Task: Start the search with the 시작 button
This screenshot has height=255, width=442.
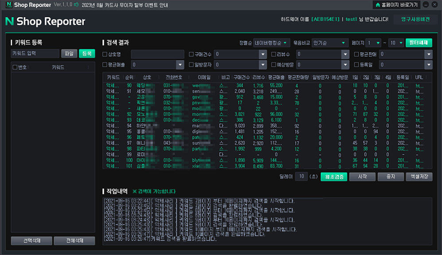Action: click(x=362, y=177)
